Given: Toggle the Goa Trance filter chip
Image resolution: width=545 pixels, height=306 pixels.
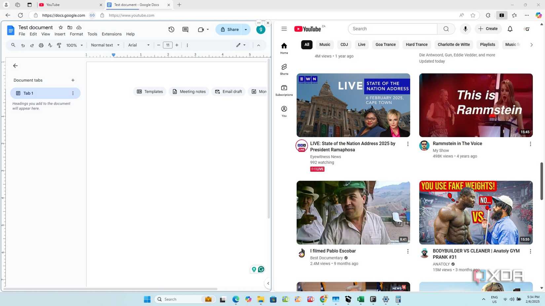Looking at the screenshot, I should click(385, 44).
